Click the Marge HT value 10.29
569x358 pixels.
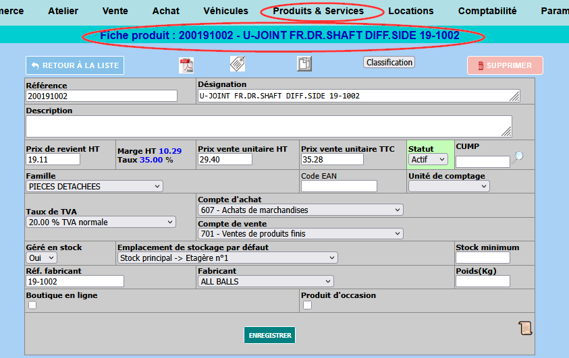(170, 151)
